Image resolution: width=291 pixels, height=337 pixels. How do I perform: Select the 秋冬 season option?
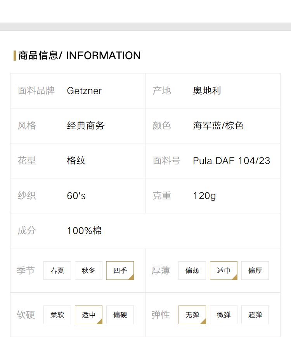pyautogui.click(x=88, y=271)
